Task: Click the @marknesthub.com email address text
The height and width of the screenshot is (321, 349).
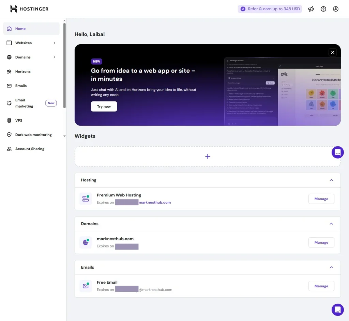Action: pyautogui.click(x=155, y=290)
